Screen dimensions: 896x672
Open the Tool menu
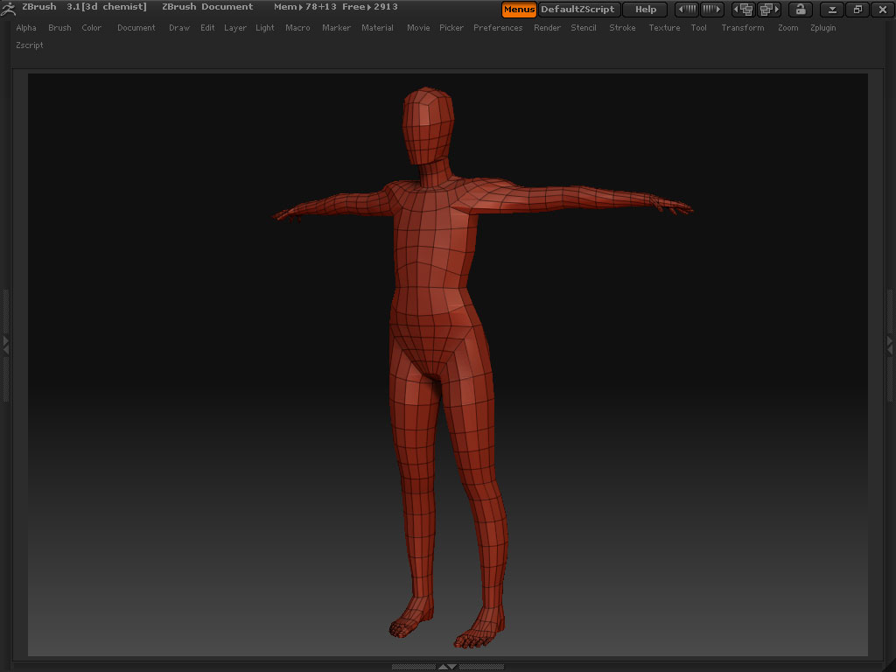(699, 27)
